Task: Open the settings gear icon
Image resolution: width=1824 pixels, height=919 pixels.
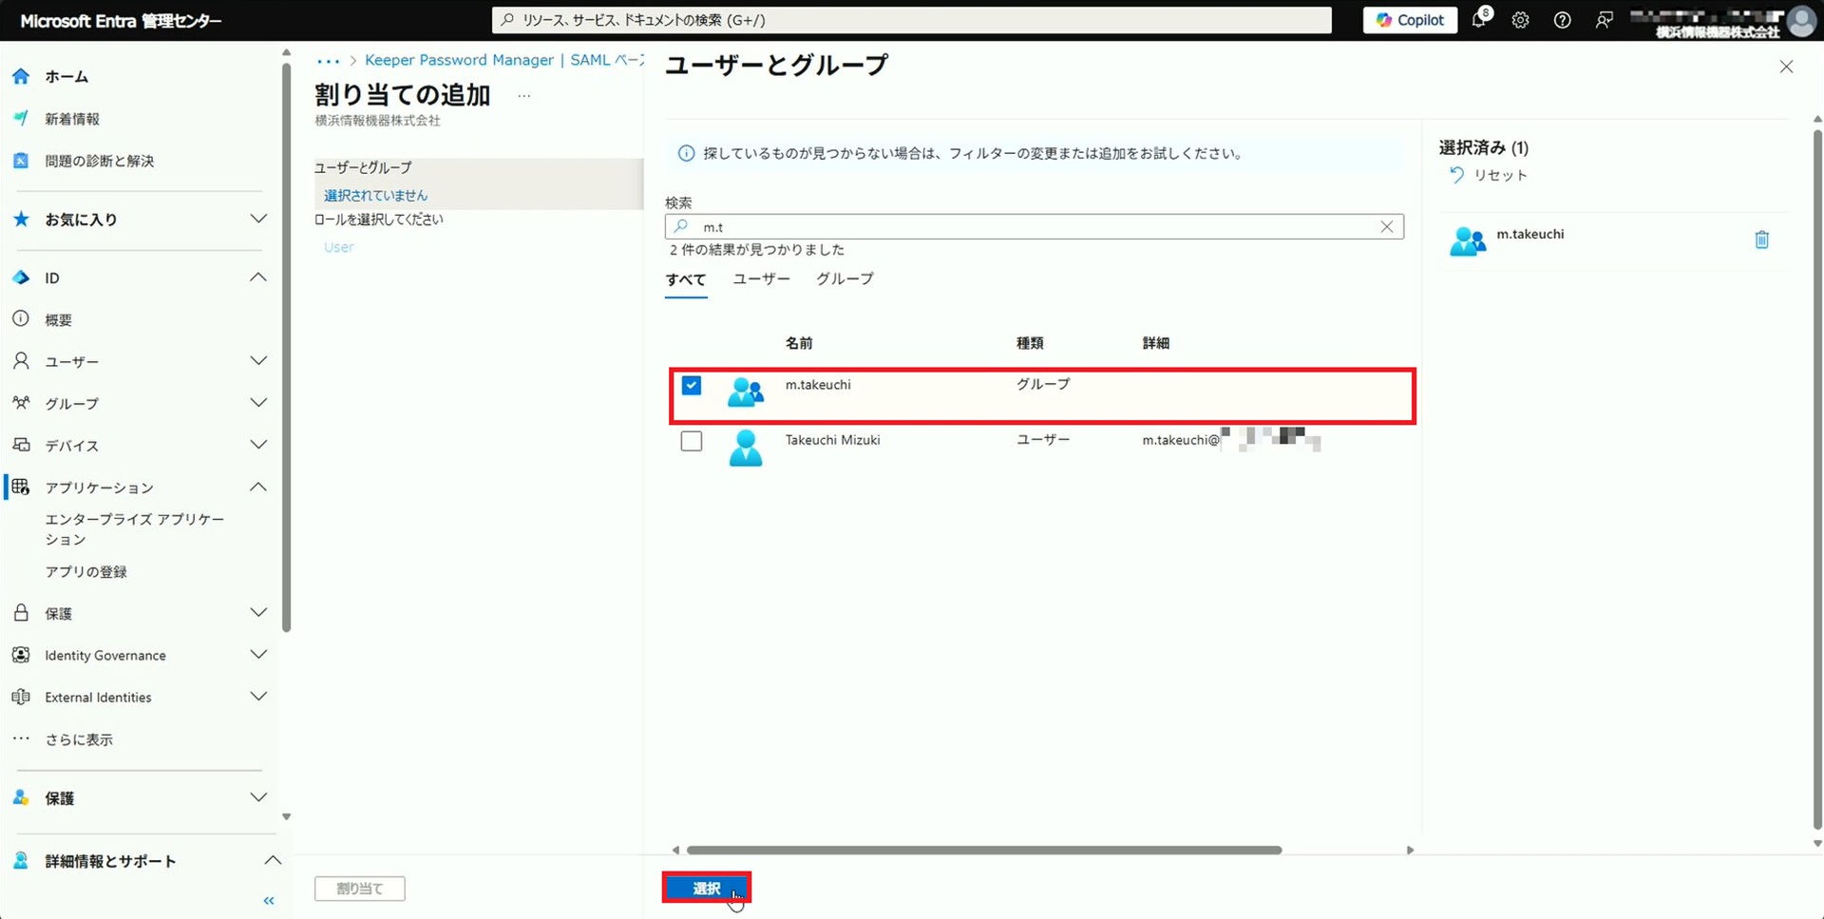Action: point(1520,20)
